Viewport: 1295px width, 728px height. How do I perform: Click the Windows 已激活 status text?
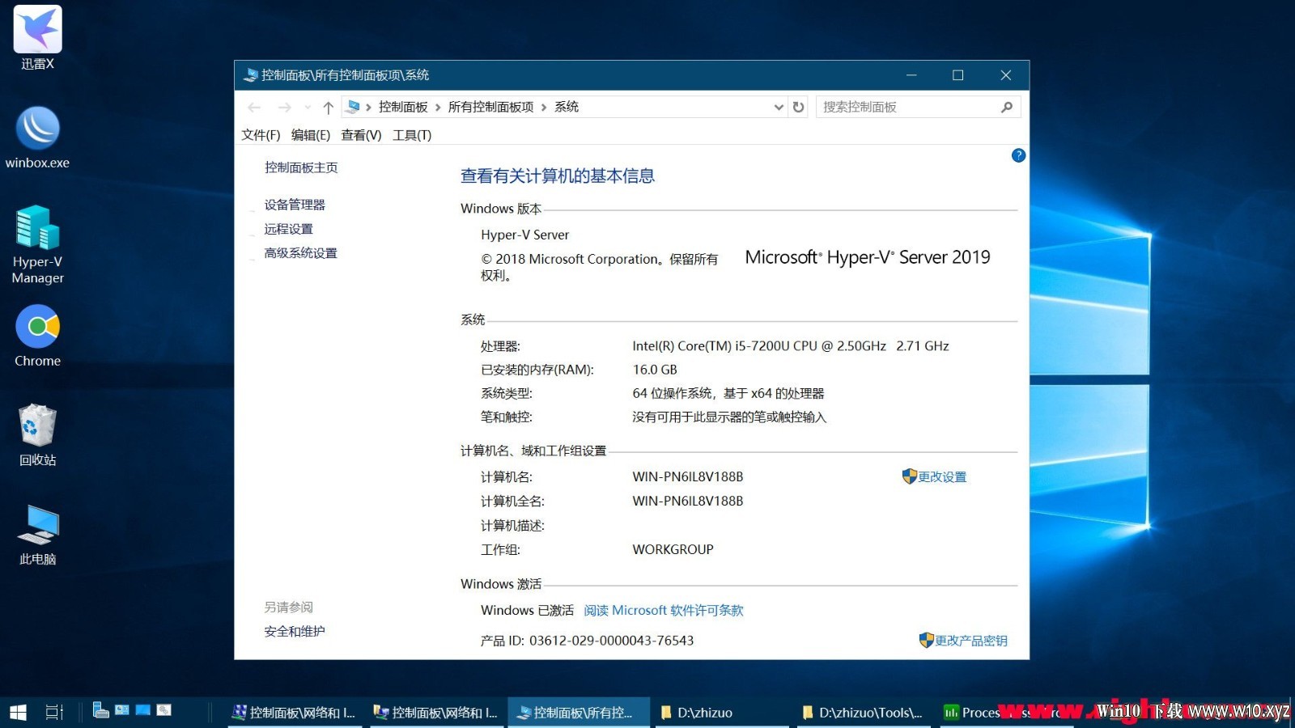(x=527, y=611)
